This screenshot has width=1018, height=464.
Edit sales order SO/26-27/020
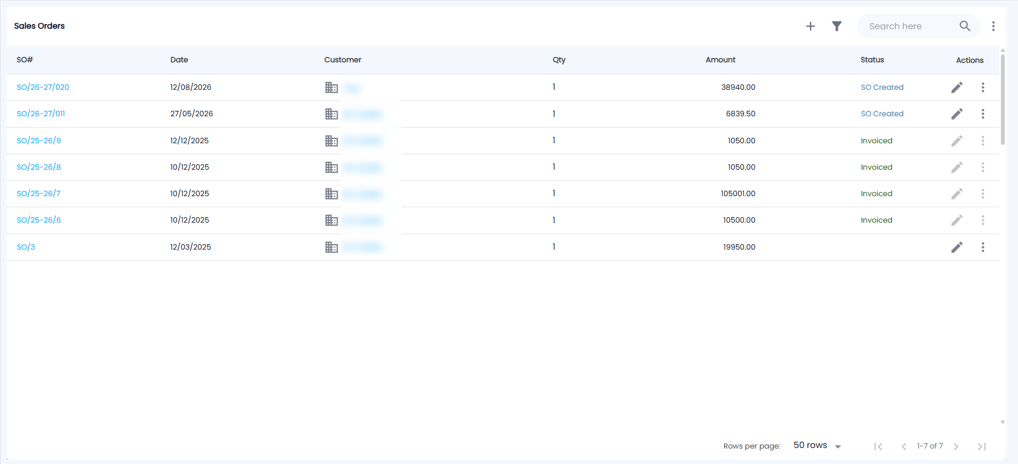pyautogui.click(x=957, y=87)
